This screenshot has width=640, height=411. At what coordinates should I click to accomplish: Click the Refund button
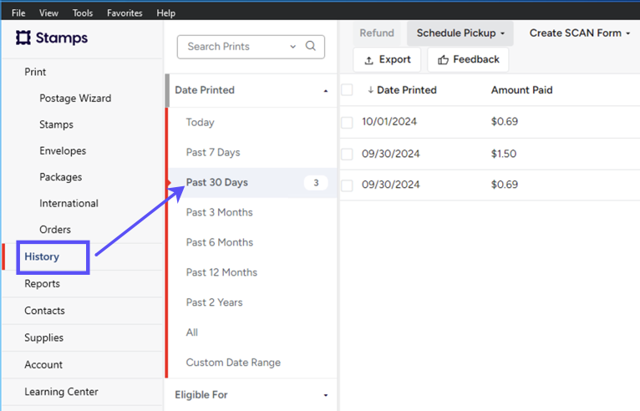point(377,33)
